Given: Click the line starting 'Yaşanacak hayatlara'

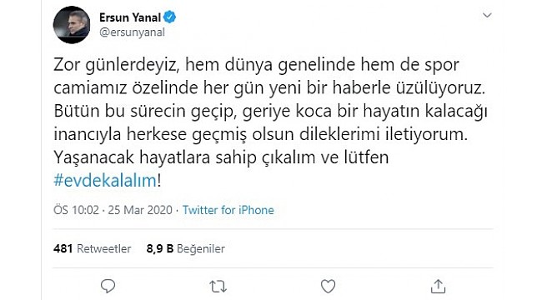Looking at the screenshot, I should tap(221, 157).
